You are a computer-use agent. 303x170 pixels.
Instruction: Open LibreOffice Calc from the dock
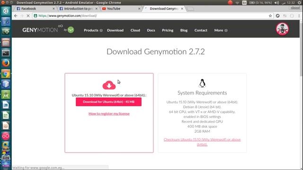pyautogui.click(x=6, y=115)
